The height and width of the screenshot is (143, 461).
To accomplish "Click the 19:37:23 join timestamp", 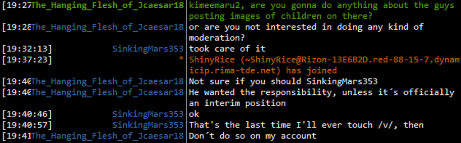I will pyautogui.click(x=27, y=60).
